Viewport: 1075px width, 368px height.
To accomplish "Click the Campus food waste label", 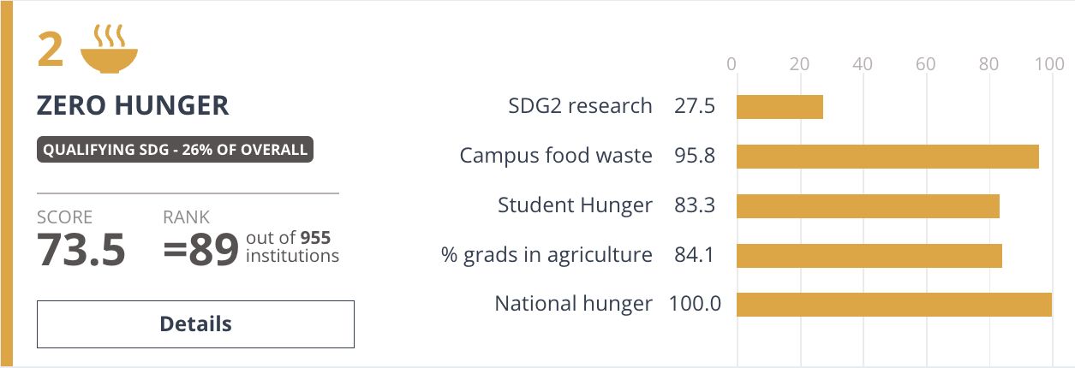I will click(x=556, y=156).
